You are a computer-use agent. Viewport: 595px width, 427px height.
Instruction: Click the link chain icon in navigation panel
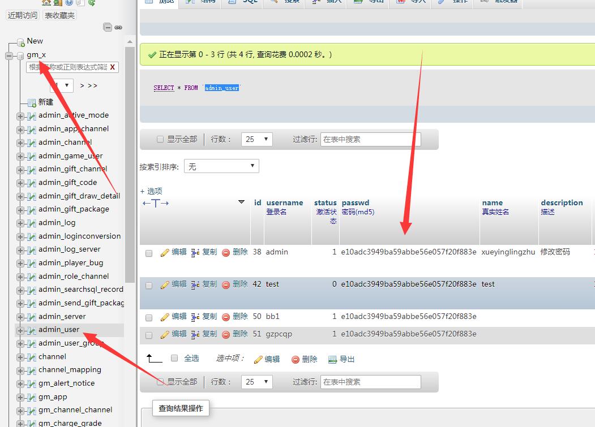118,27
